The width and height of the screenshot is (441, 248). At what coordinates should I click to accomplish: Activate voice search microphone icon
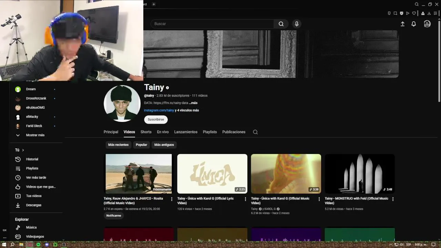point(297,24)
